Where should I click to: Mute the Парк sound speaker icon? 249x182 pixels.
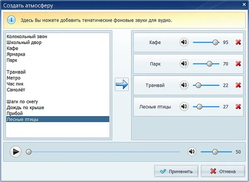[x=184, y=63]
